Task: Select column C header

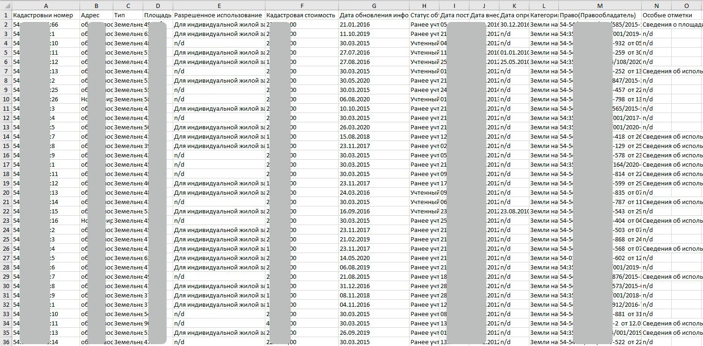Action: click(x=128, y=5)
